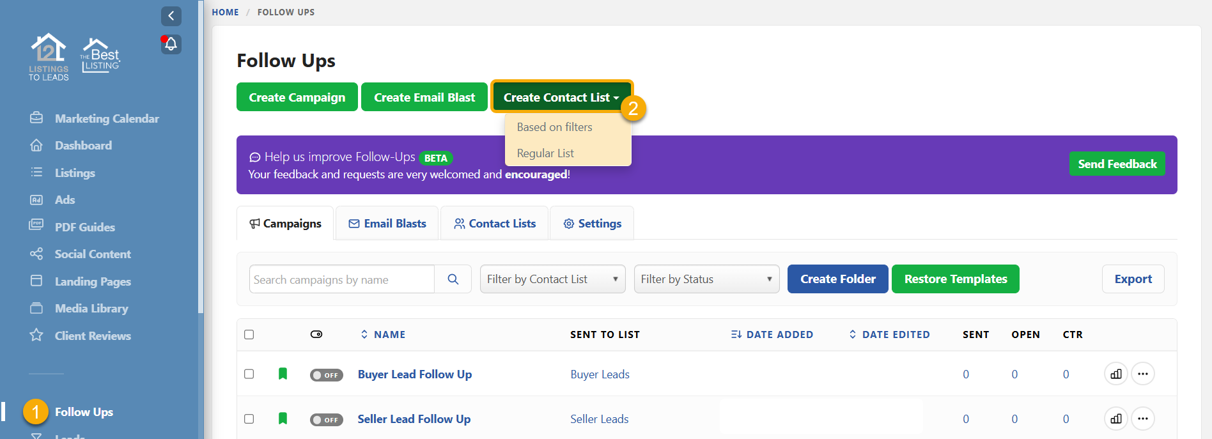Check the Buyer Lead Follow Up checkbox
This screenshot has width=1212, height=439.
pos(249,374)
